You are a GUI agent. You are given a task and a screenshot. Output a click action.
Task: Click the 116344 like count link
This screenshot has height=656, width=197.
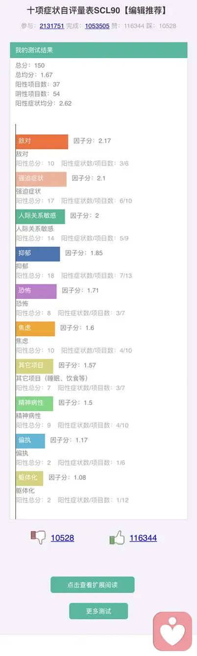coord(143,538)
